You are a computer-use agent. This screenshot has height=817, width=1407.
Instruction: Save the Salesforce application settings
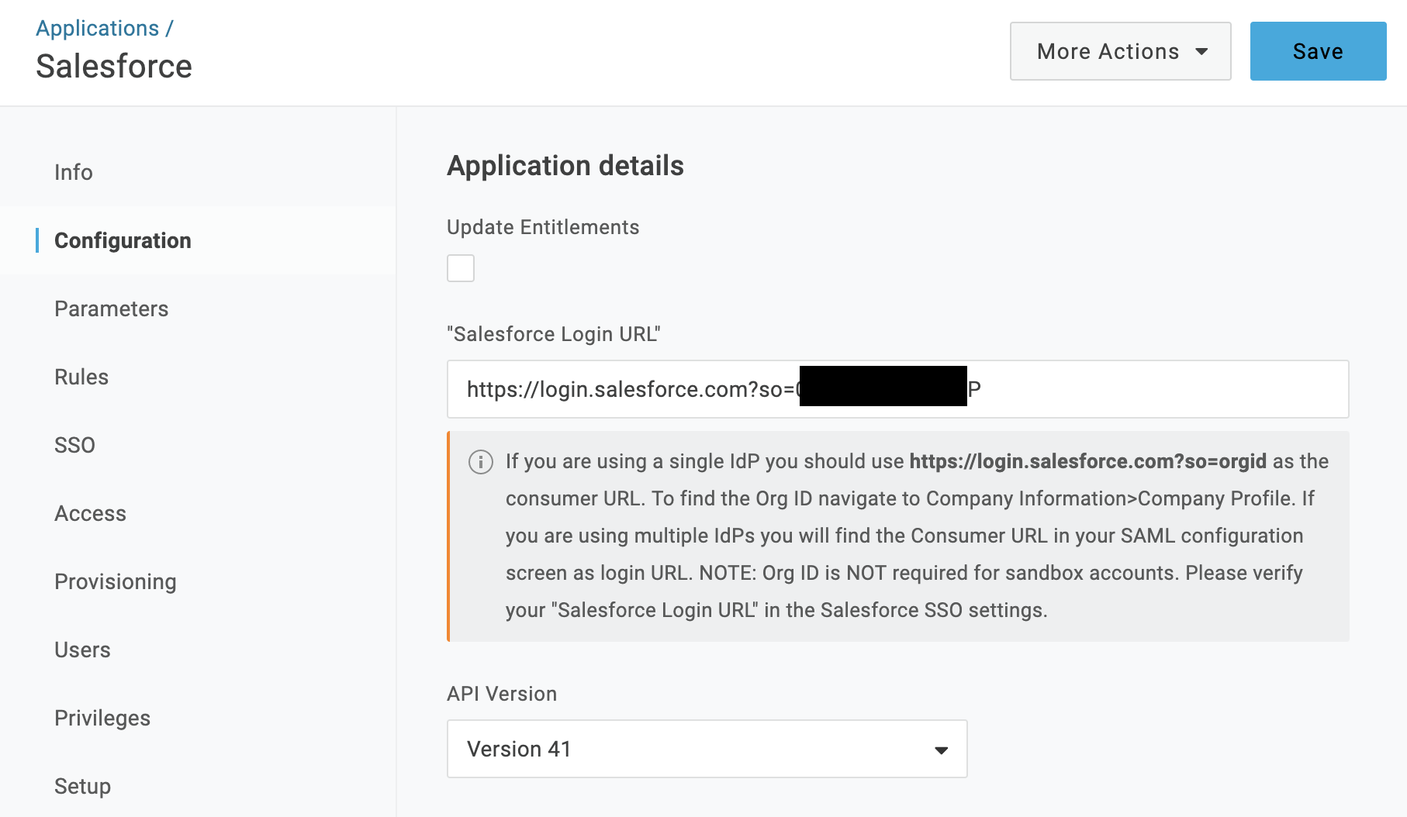[1318, 51]
